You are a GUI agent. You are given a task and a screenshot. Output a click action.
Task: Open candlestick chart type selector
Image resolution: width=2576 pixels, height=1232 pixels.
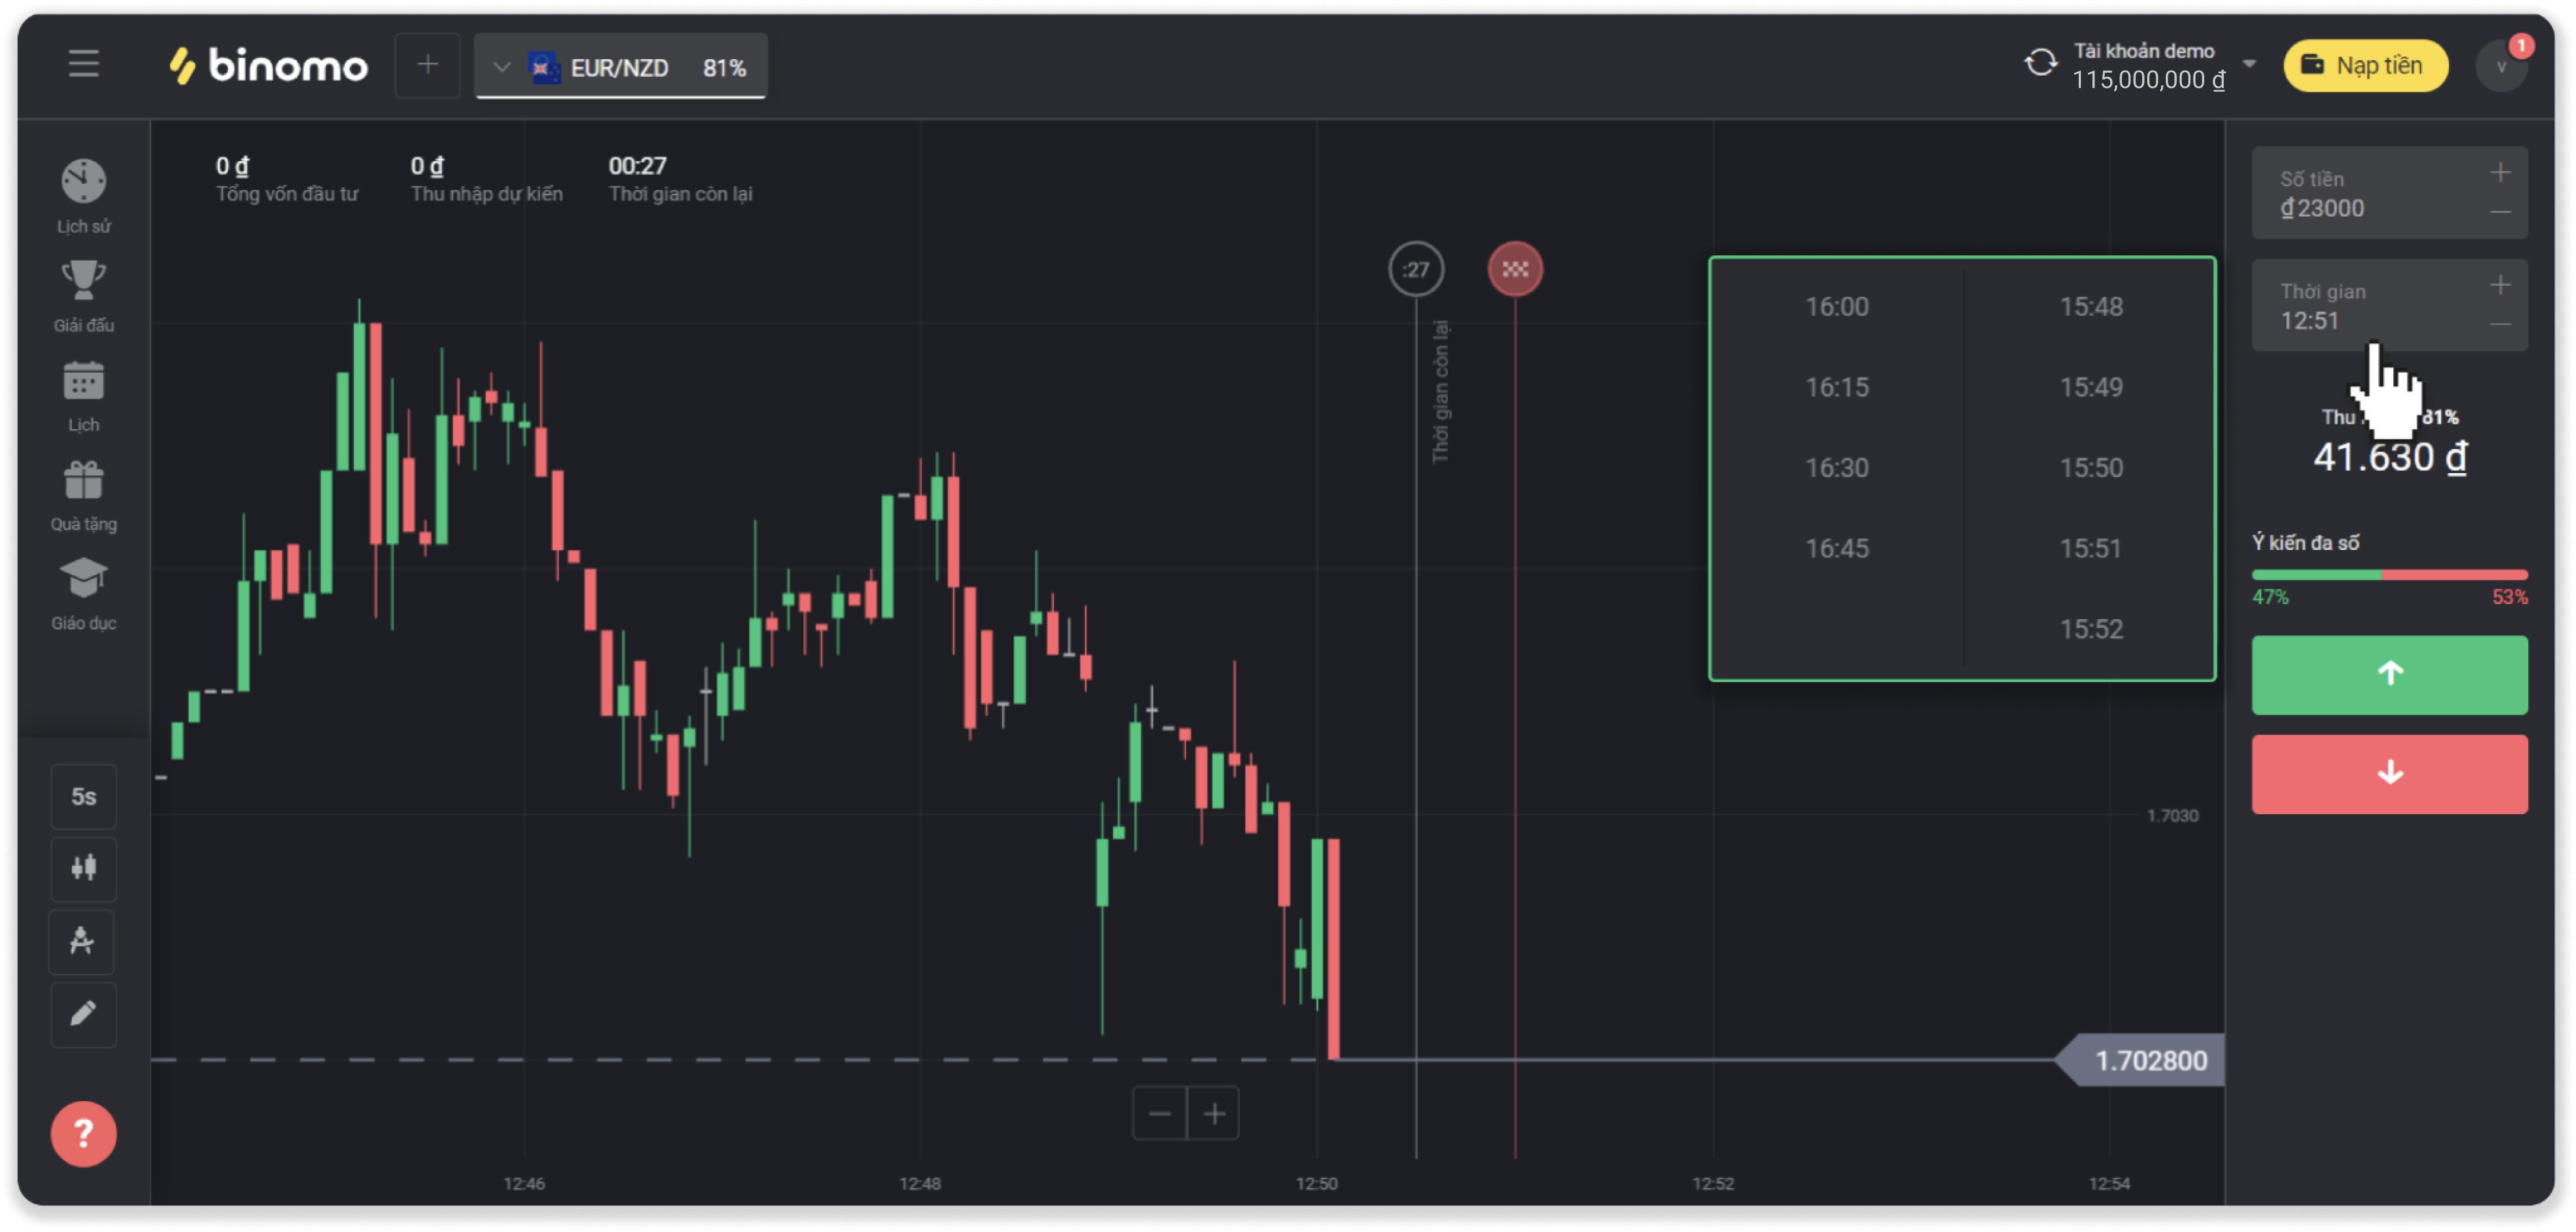tap(83, 868)
